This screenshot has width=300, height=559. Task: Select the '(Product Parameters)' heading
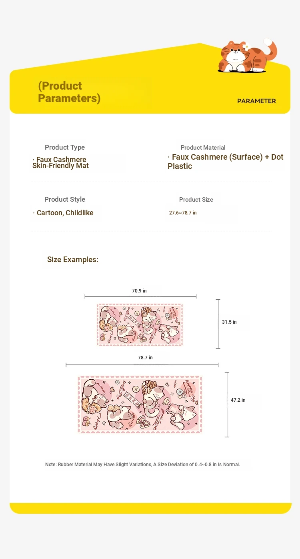pos(69,92)
